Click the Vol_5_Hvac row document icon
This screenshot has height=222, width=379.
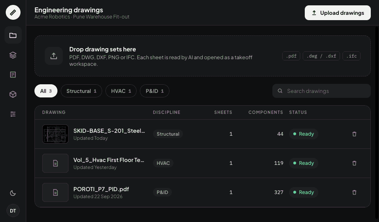click(55, 163)
